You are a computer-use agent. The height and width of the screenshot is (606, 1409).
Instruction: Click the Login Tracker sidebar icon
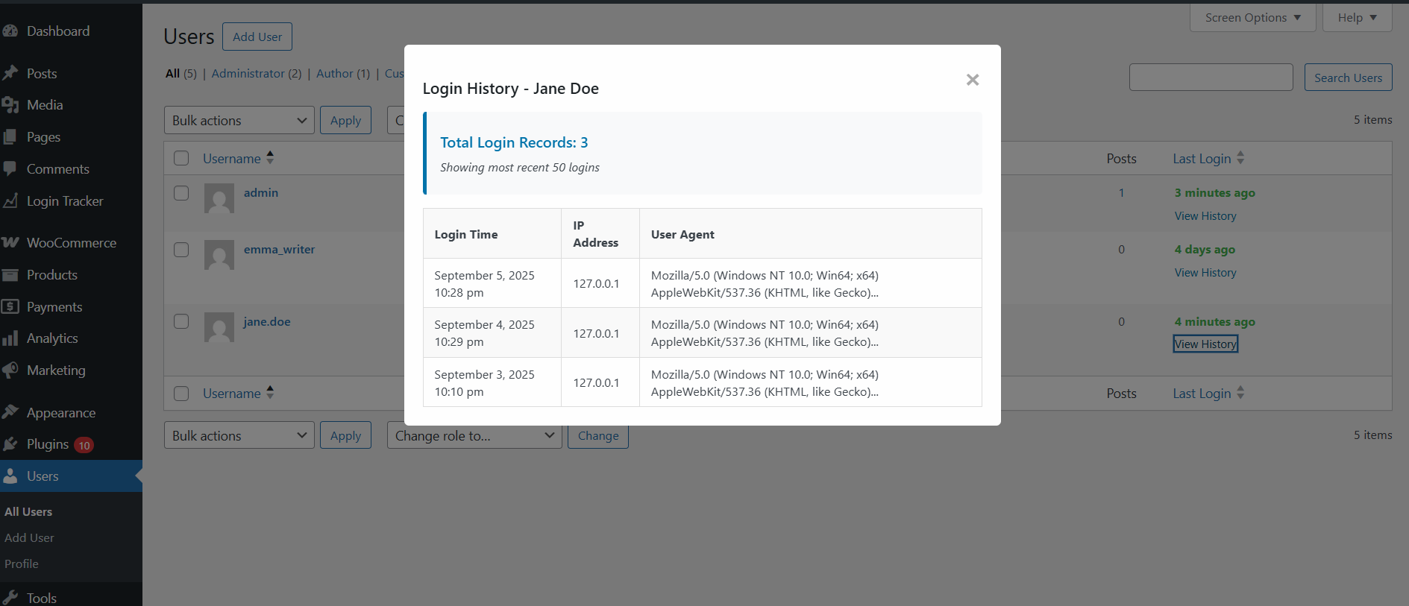12,201
